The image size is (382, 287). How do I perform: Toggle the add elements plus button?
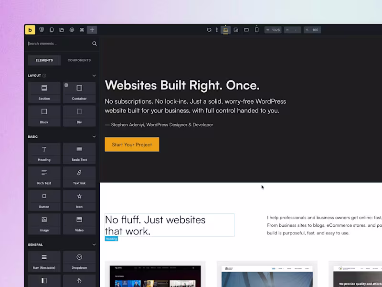click(x=92, y=30)
